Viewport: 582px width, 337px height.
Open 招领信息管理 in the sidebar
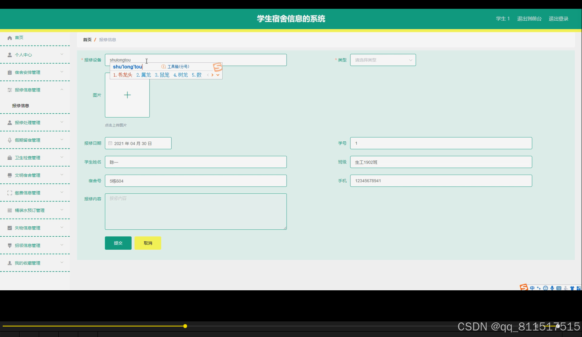coord(35,245)
